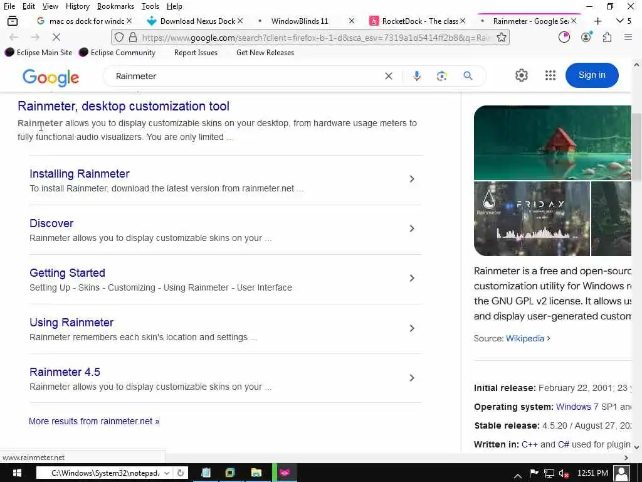Open 'More results from rainmeter.net' link
The image size is (642, 482).
click(94, 421)
